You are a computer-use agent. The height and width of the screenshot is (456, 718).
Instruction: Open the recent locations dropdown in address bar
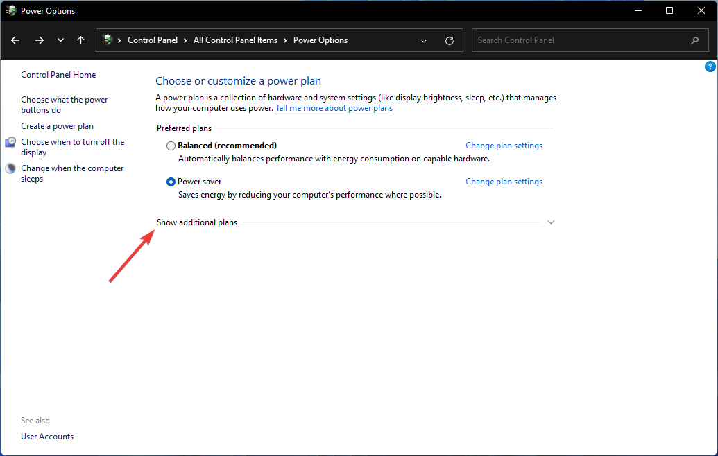(x=60, y=40)
